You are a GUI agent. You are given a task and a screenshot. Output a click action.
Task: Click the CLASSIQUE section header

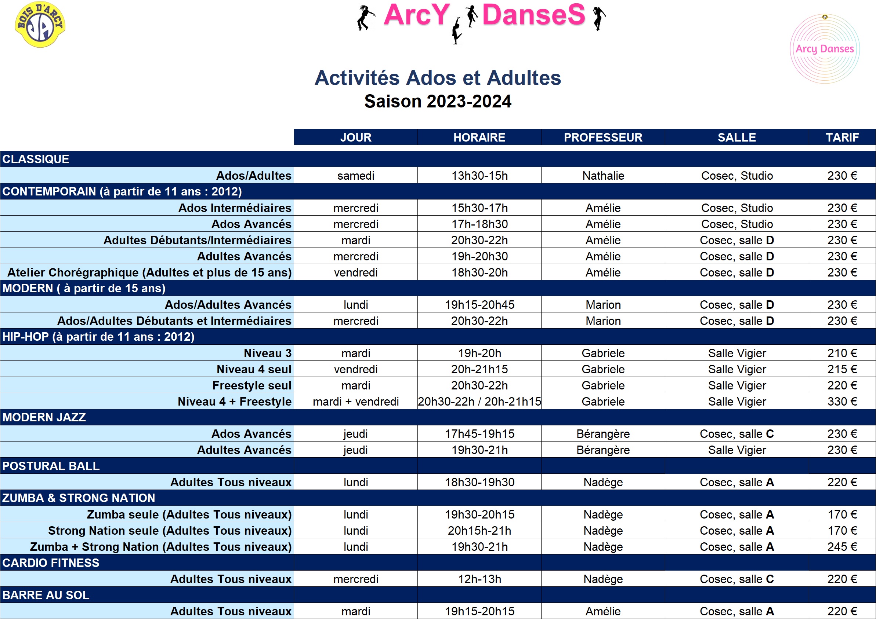point(438,159)
